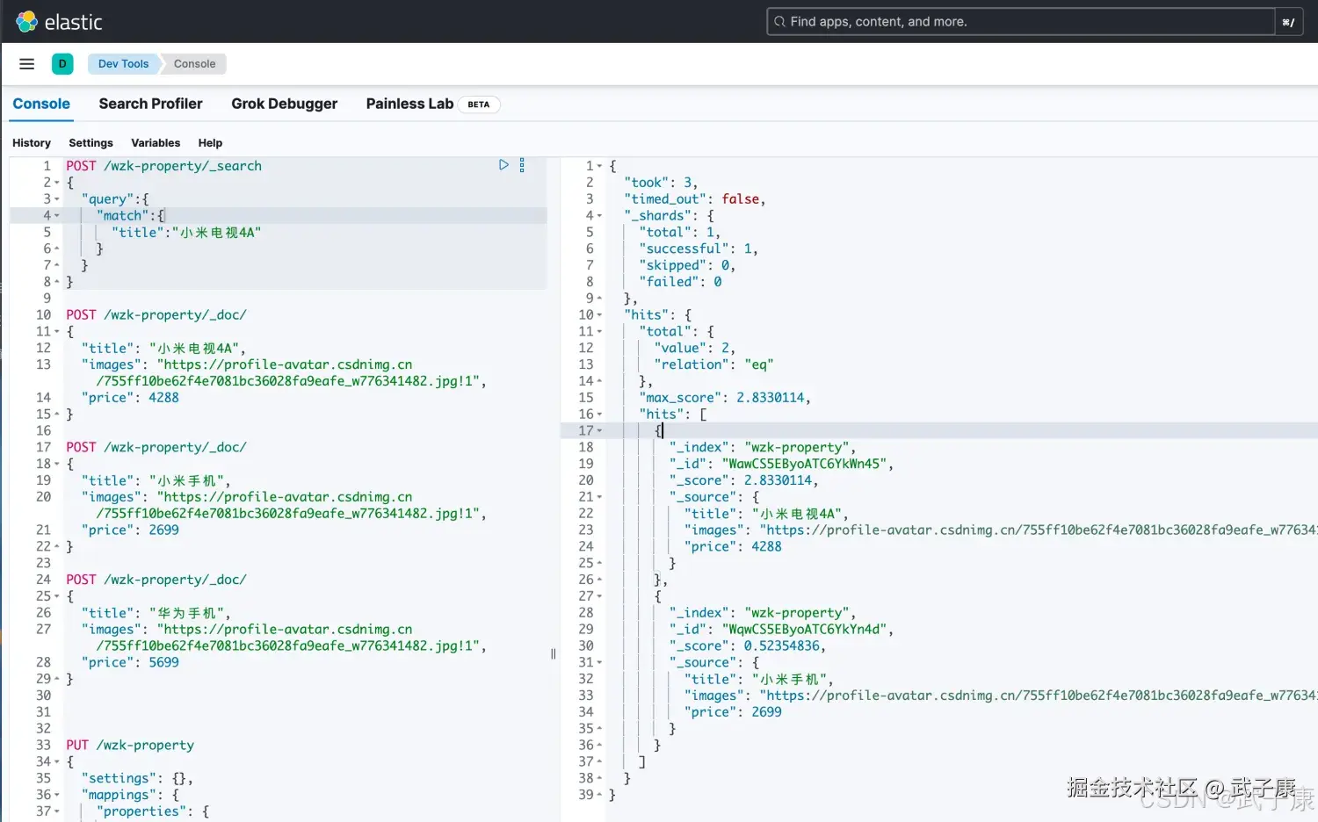Collapse the query block at editor line 3
This screenshot has width=1318, height=822.
coord(58,199)
